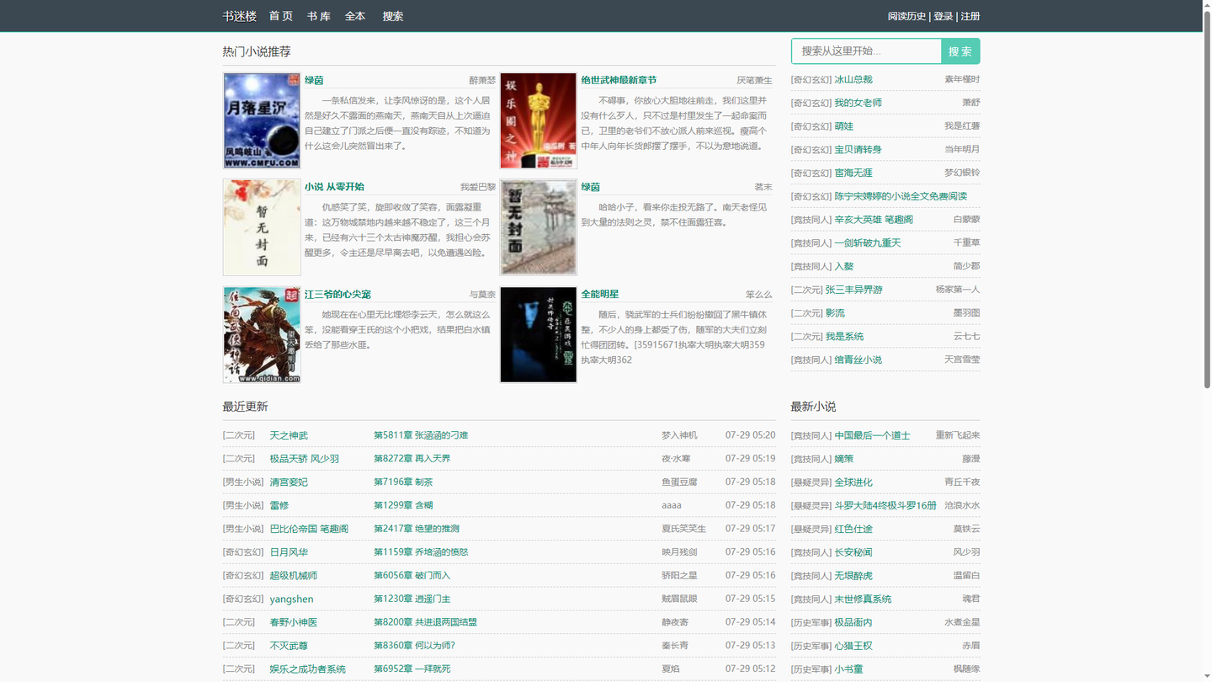
Task: Open 江三爷的心尖宠 title link
Action: pyautogui.click(x=338, y=294)
